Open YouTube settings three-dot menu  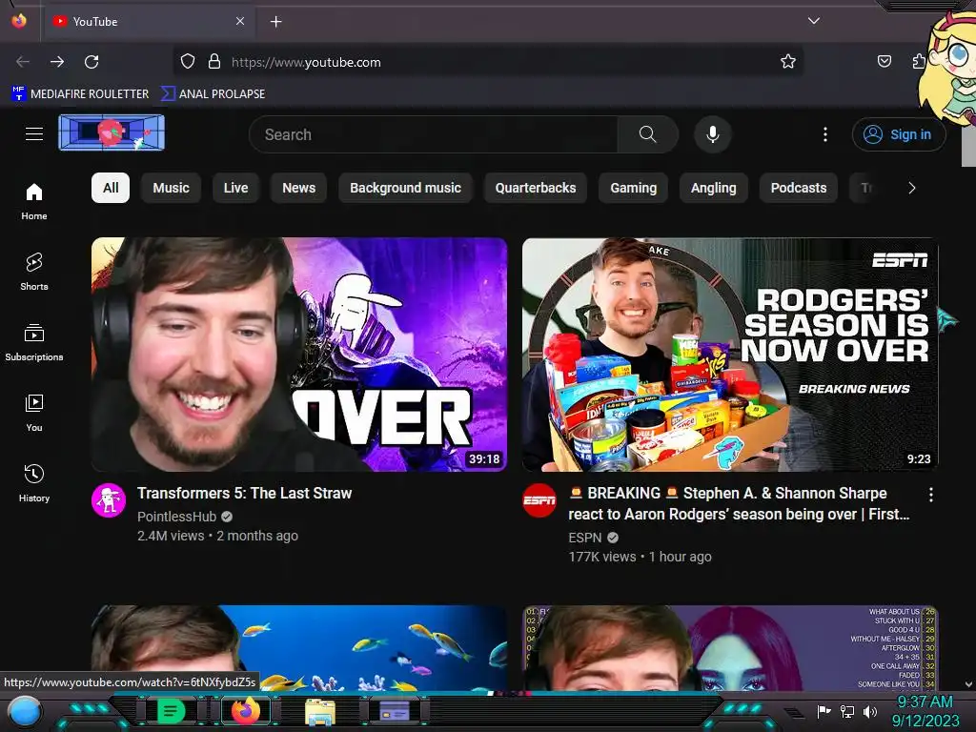(825, 134)
